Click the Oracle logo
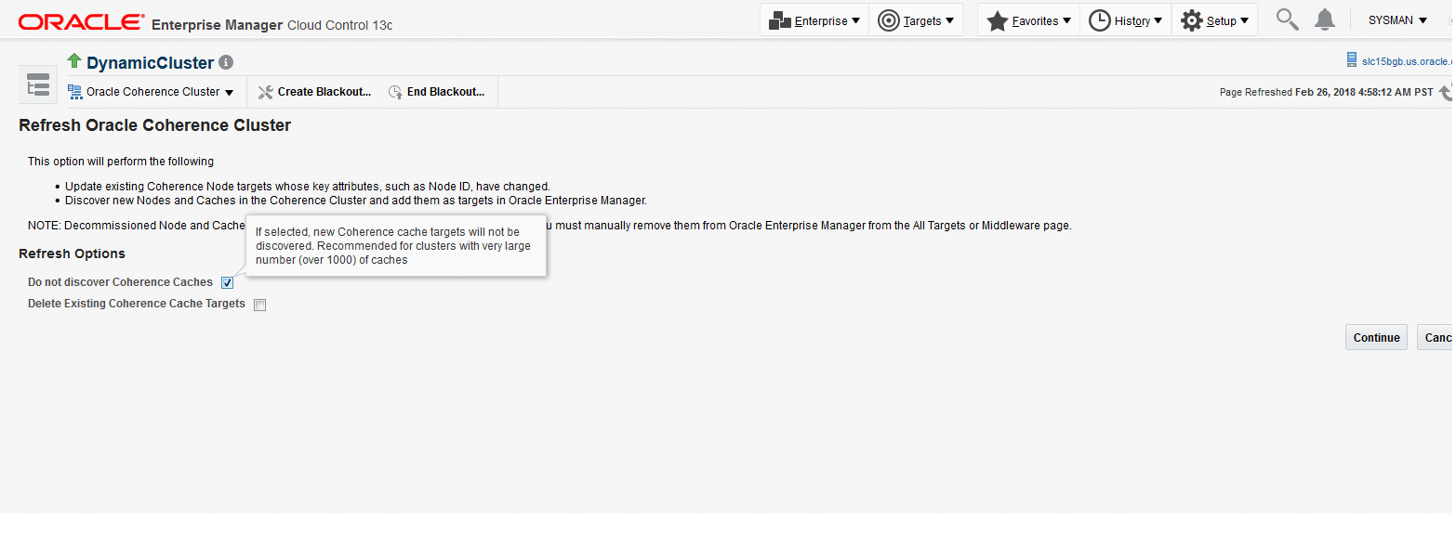1456x533 pixels. (x=82, y=22)
